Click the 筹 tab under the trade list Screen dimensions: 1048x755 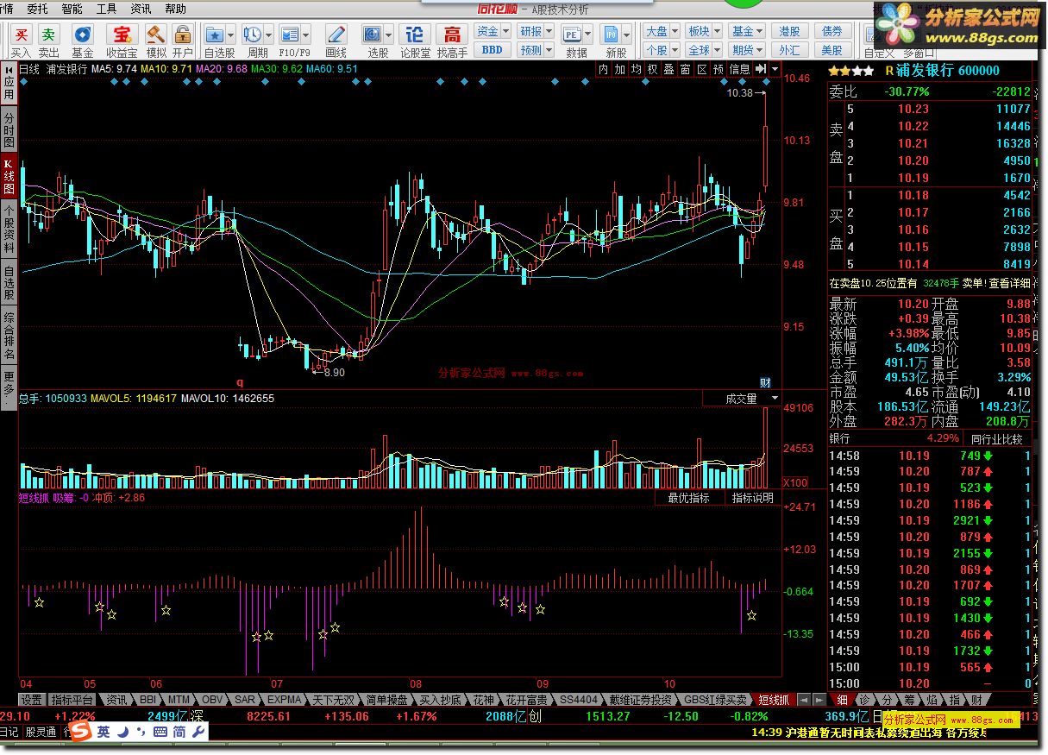pyautogui.click(x=909, y=700)
